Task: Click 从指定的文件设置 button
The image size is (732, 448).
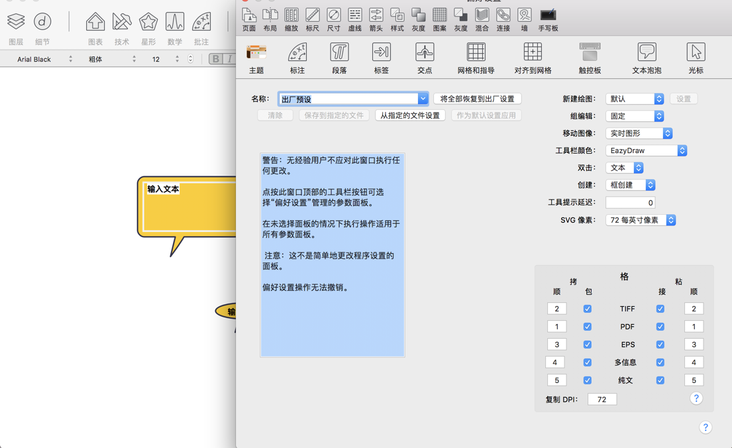Action: pos(410,115)
